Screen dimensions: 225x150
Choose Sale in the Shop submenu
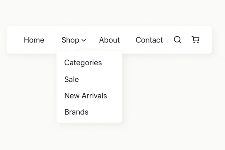[71, 79]
